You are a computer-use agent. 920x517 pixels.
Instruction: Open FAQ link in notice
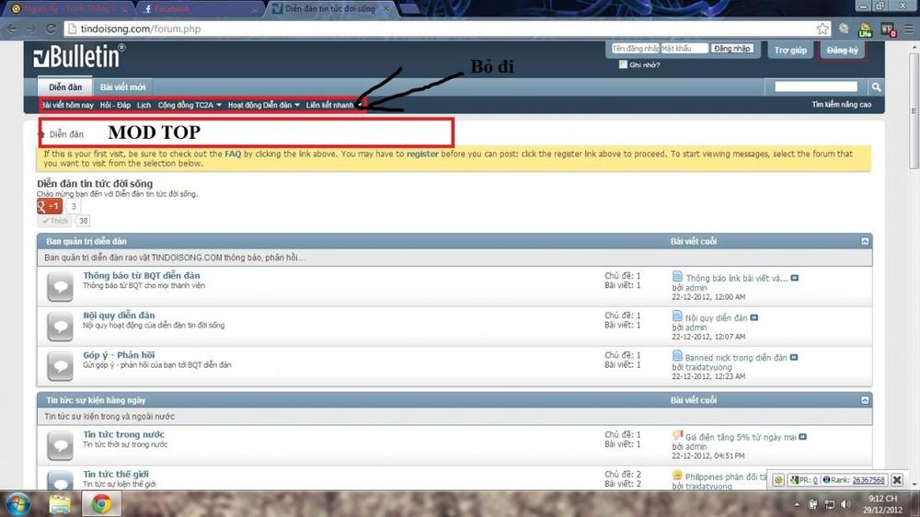click(233, 154)
